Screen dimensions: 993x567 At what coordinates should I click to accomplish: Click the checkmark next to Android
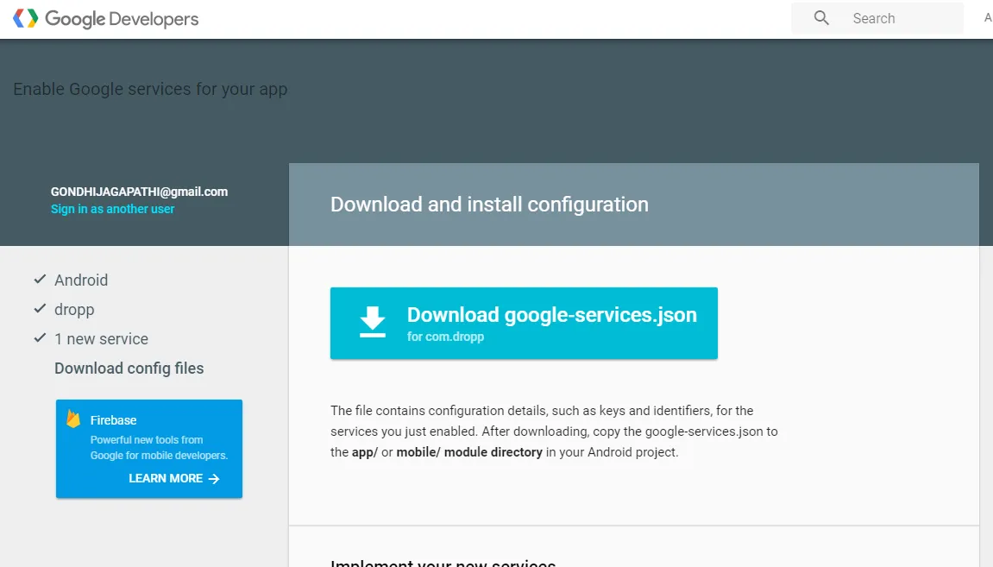(40, 280)
